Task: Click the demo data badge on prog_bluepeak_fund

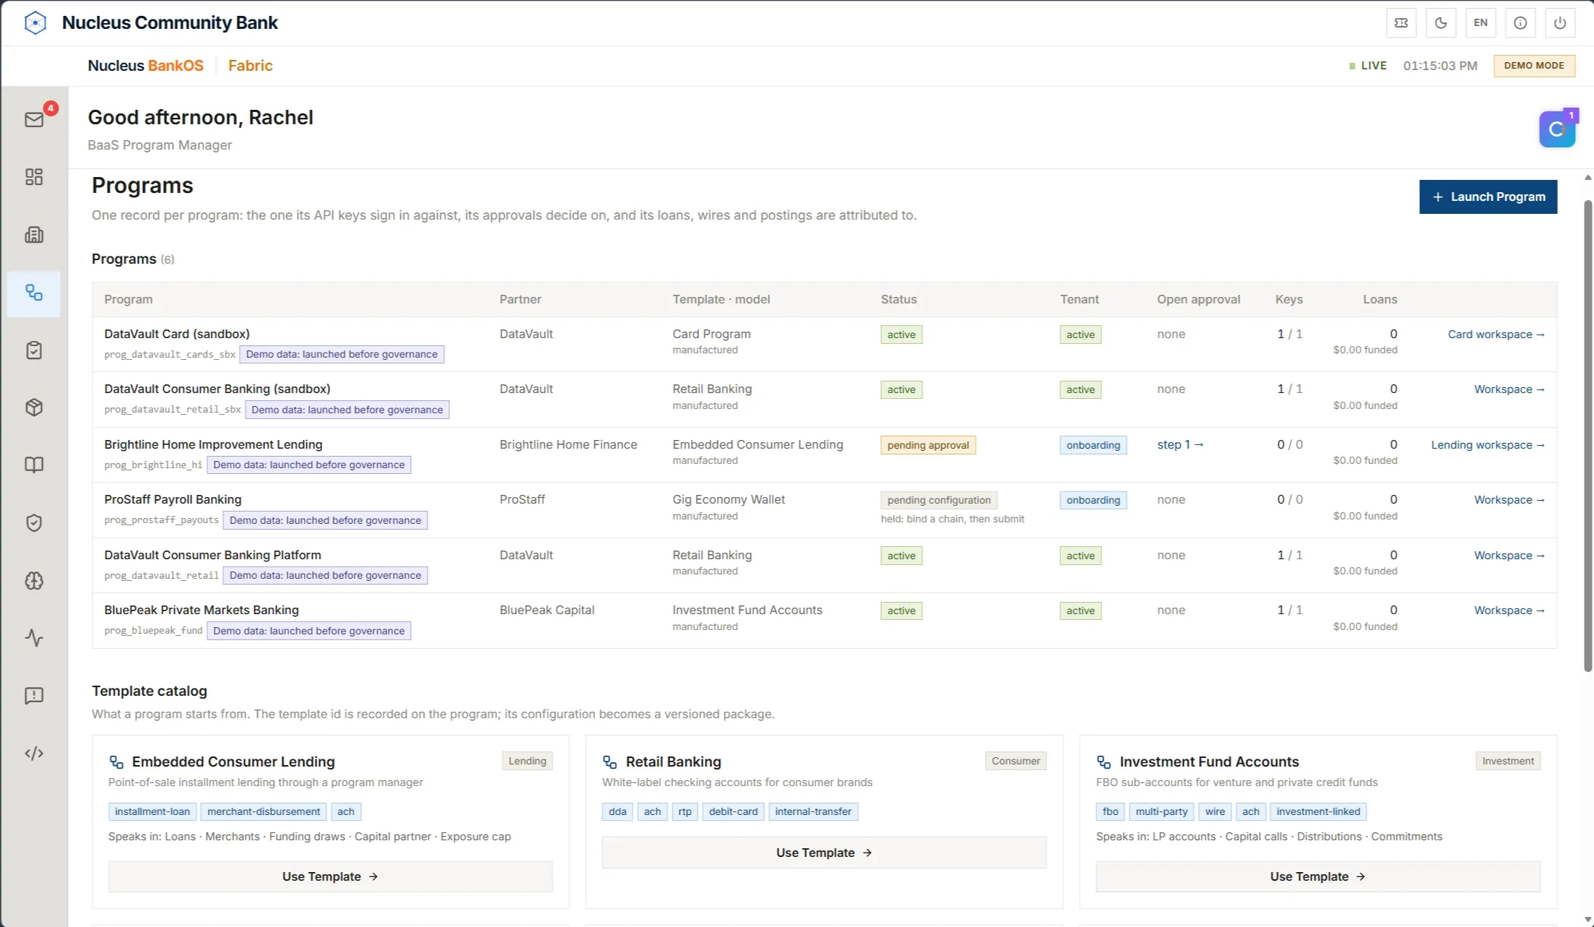Action: pos(308,631)
